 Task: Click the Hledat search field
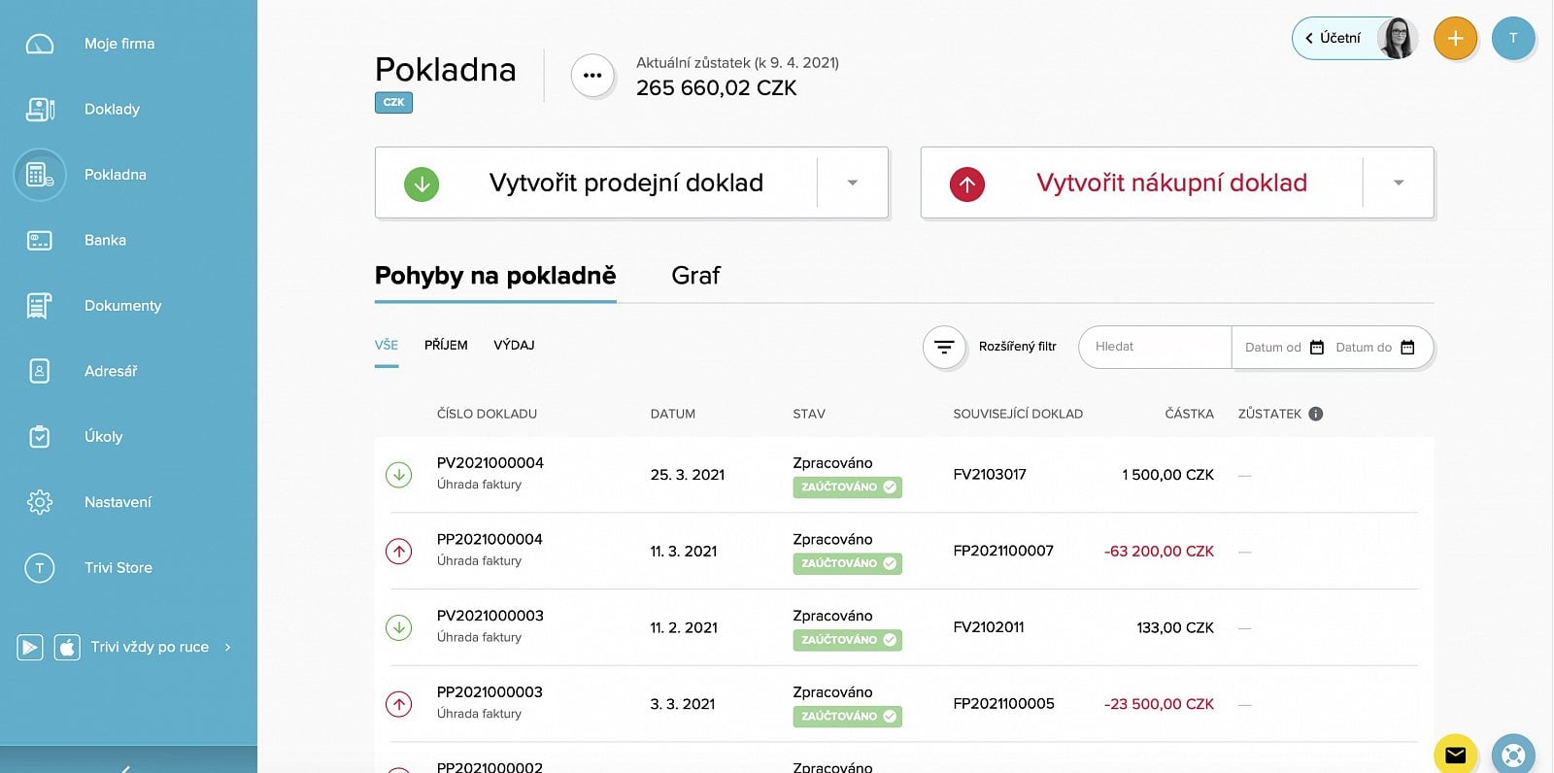tap(1155, 347)
